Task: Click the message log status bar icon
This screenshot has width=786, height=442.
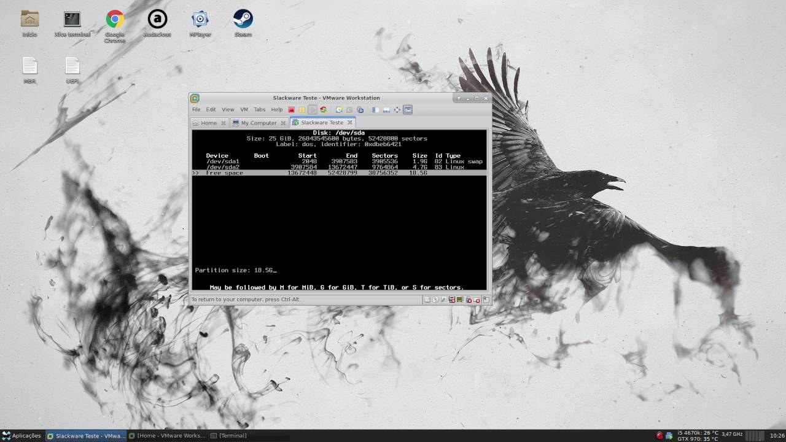Action: pyautogui.click(x=486, y=300)
